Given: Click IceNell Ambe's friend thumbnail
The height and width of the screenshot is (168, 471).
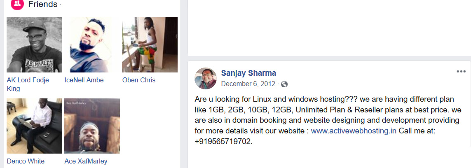Looking at the screenshot, I should pos(92,44).
